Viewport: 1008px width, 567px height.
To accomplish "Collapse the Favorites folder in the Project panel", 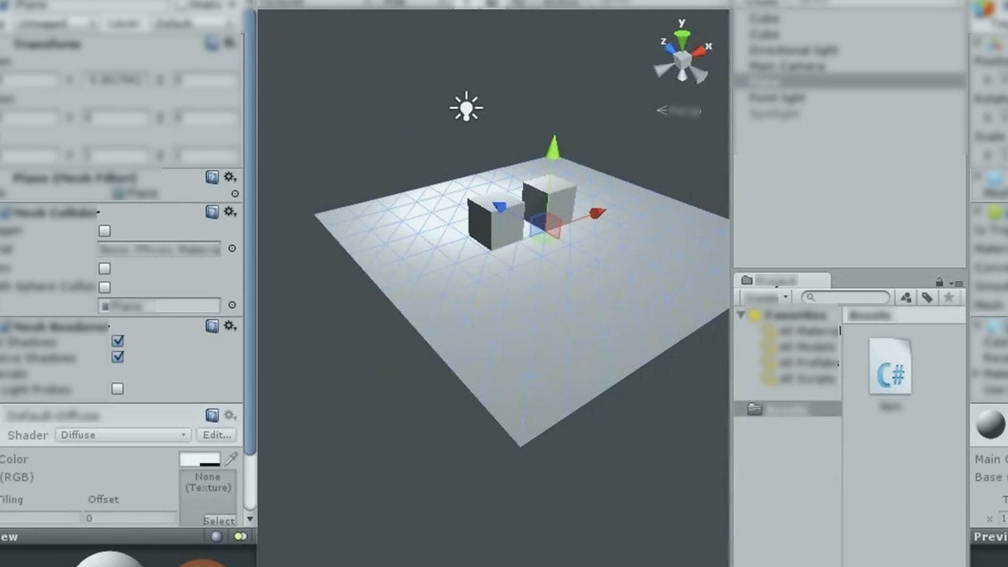I will (739, 314).
